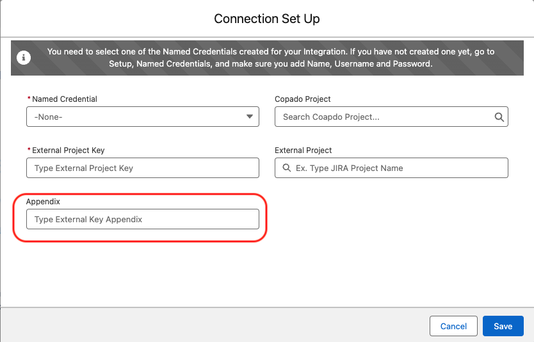The image size is (534, 342).
Task: Click the Named Credential required asterisk
Action: (x=29, y=99)
